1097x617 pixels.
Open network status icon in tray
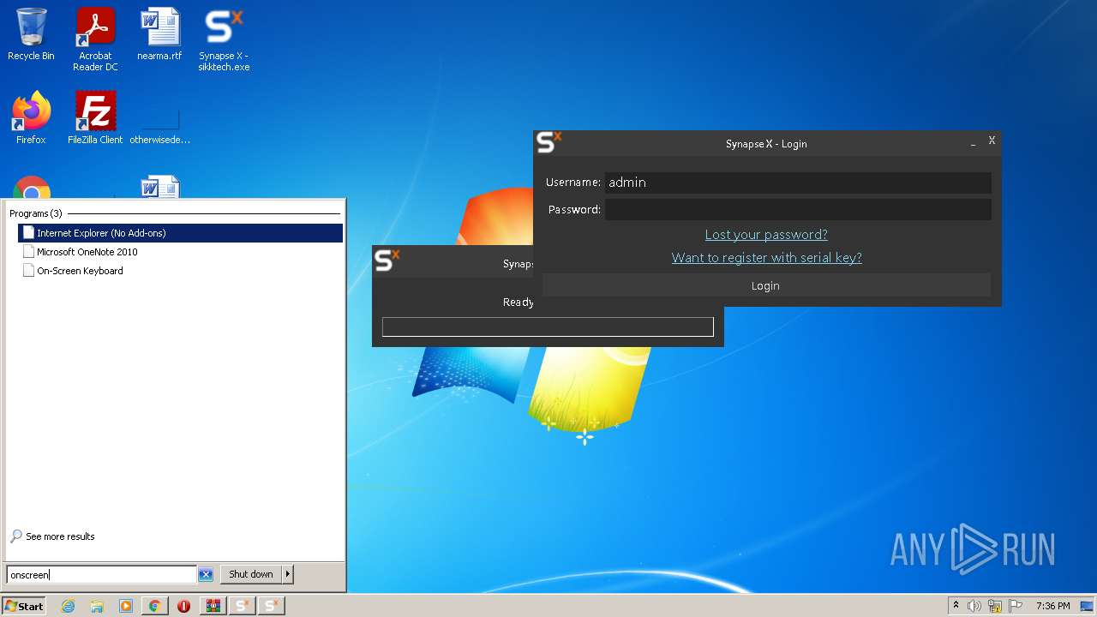[x=995, y=606]
